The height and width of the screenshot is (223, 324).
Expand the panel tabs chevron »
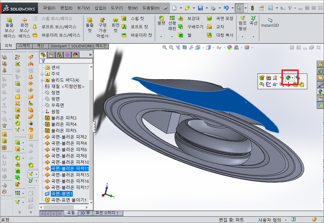[x=90, y=55]
